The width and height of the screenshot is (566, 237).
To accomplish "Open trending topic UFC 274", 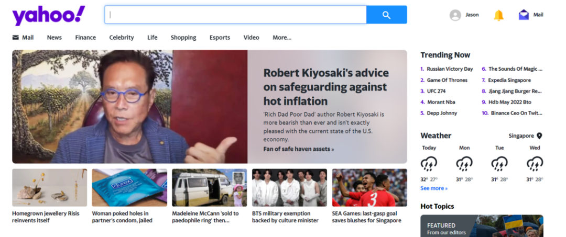I will click(437, 91).
